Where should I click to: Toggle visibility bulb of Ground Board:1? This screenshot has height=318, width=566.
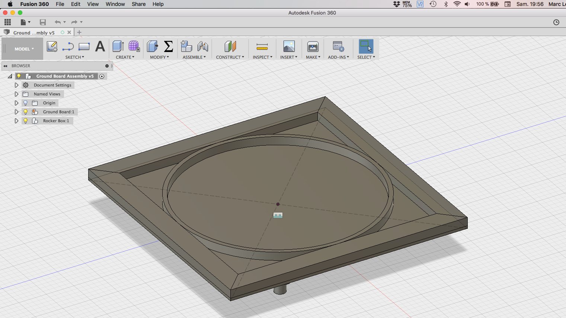pos(25,112)
